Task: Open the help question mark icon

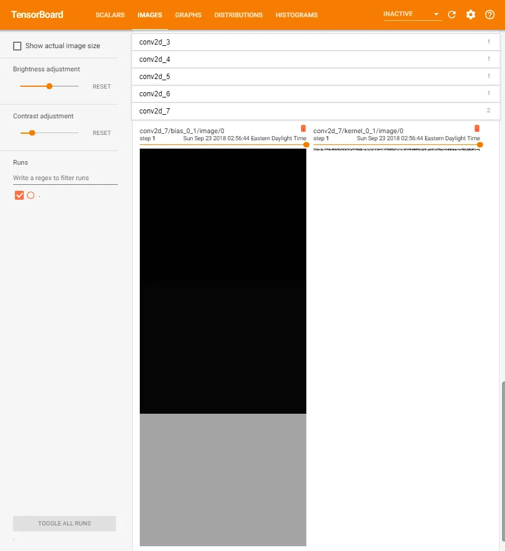Action: pos(490,14)
